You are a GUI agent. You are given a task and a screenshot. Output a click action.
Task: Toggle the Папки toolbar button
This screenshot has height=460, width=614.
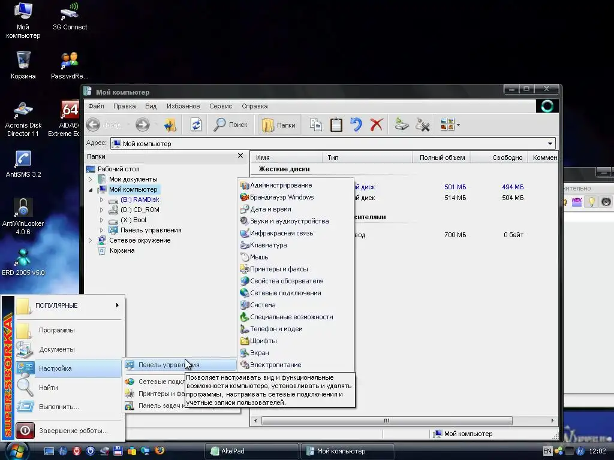pyautogui.click(x=278, y=125)
